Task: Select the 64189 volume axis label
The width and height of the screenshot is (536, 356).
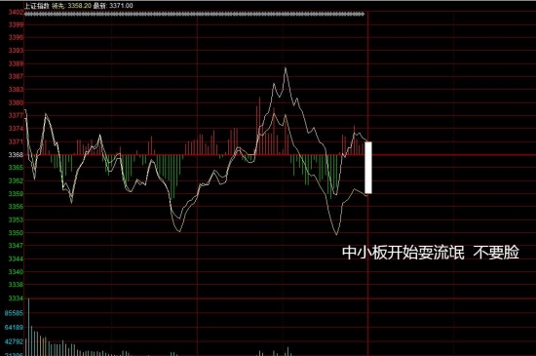Action: coord(14,328)
